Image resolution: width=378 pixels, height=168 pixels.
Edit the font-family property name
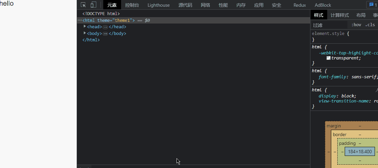click(333, 77)
